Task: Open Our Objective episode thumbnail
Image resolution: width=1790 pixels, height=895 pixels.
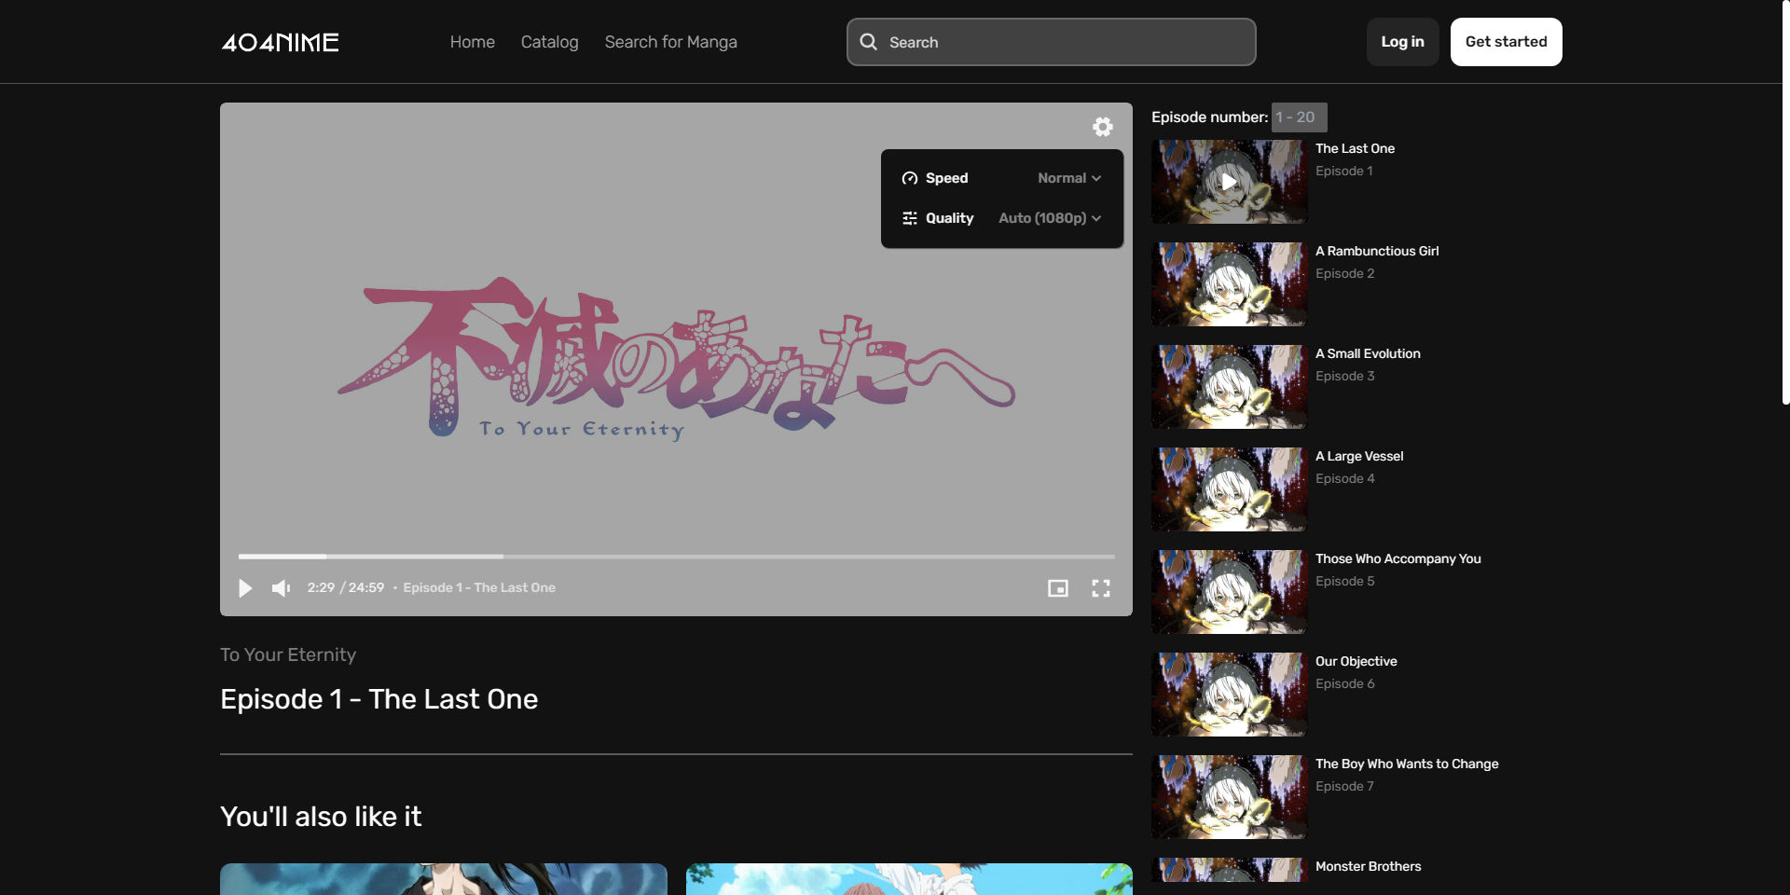Action: [1230, 695]
